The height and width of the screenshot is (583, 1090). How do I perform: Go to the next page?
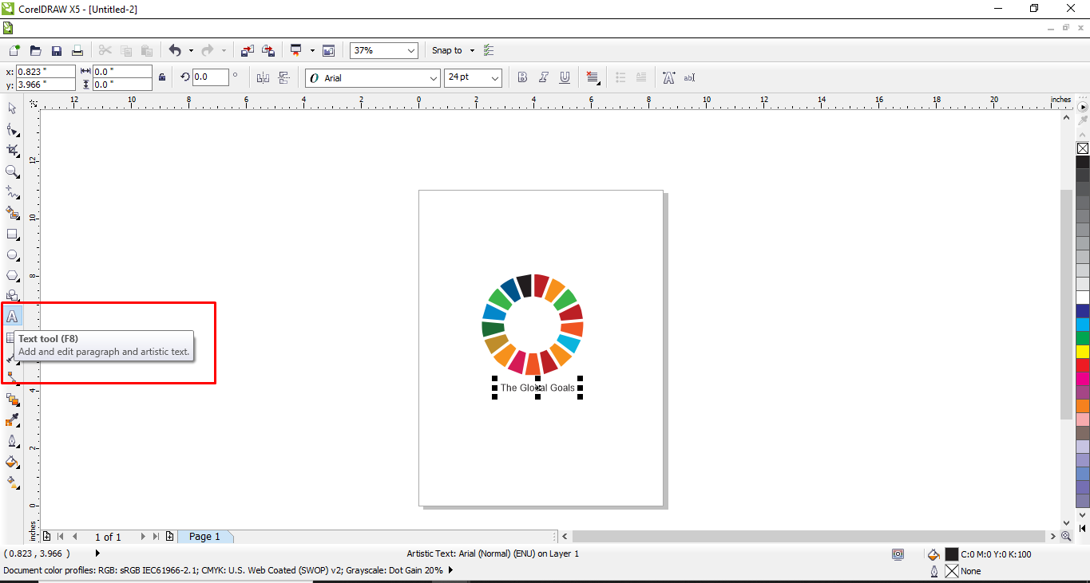143,537
